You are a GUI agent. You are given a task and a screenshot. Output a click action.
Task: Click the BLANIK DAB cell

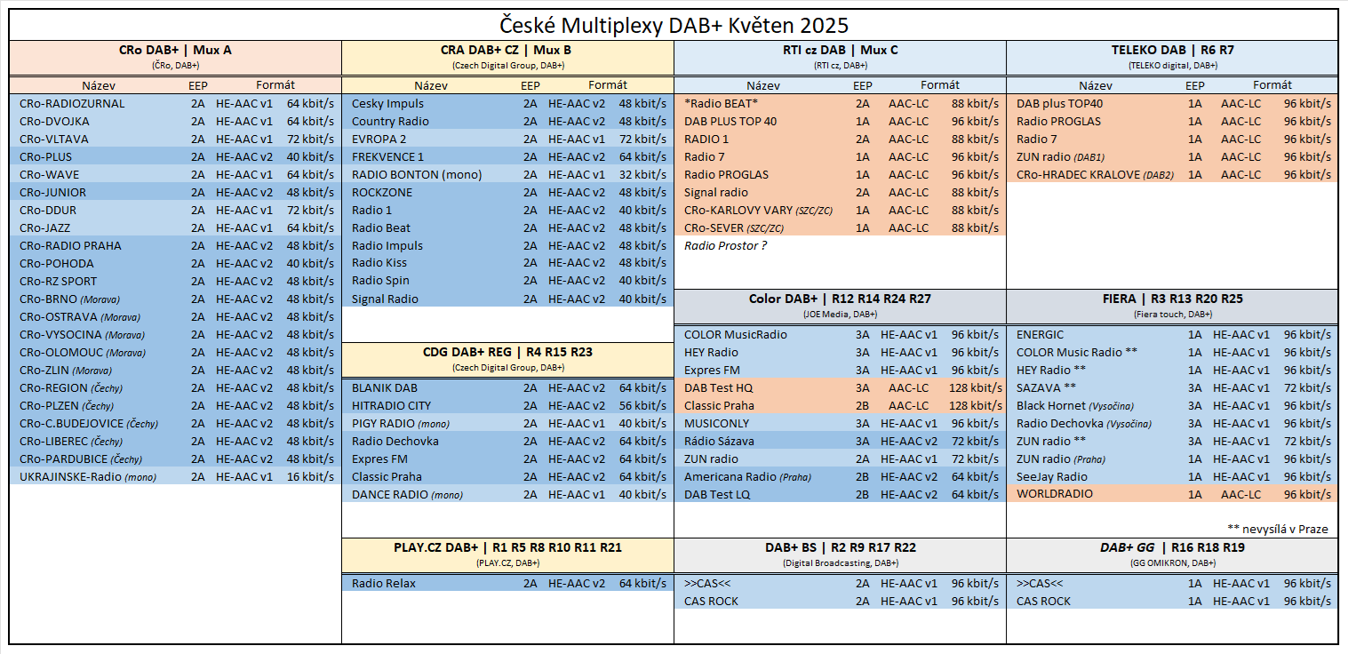pos(384,387)
